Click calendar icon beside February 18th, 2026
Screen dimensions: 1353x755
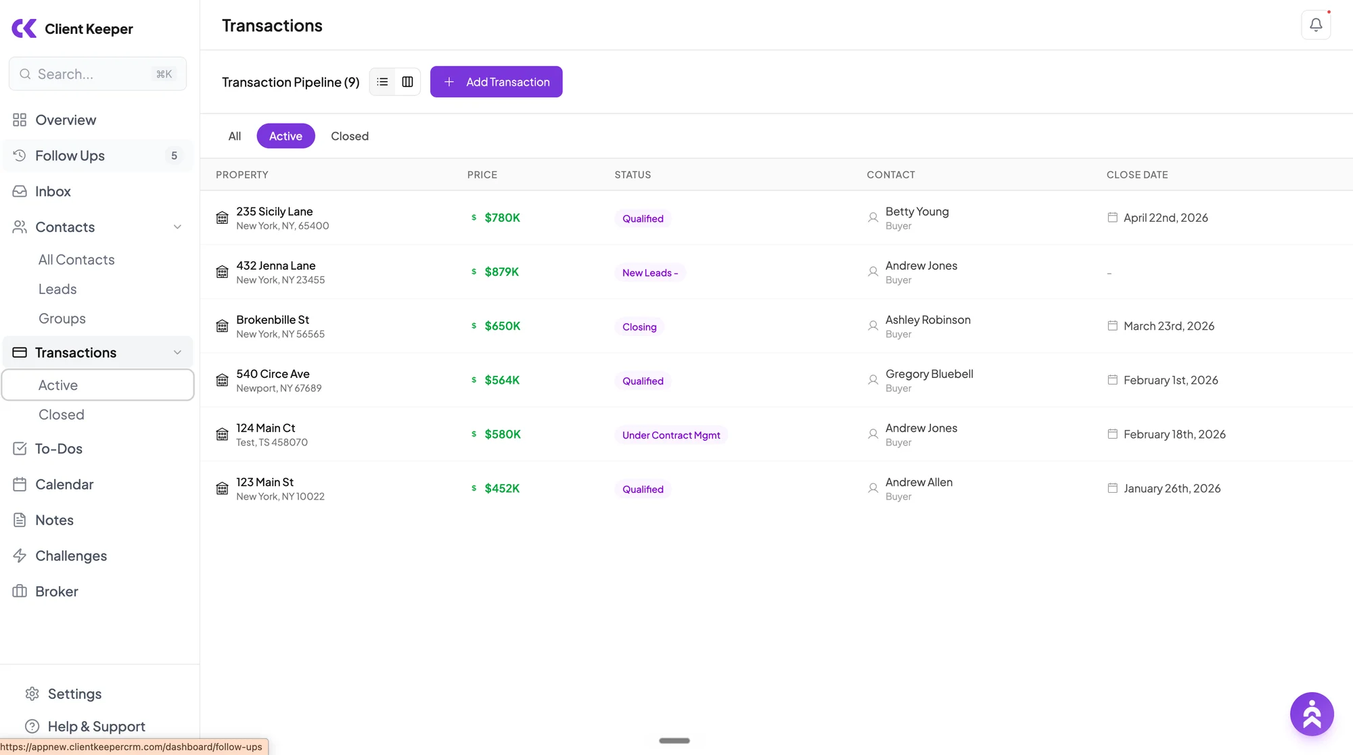click(x=1112, y=433)
